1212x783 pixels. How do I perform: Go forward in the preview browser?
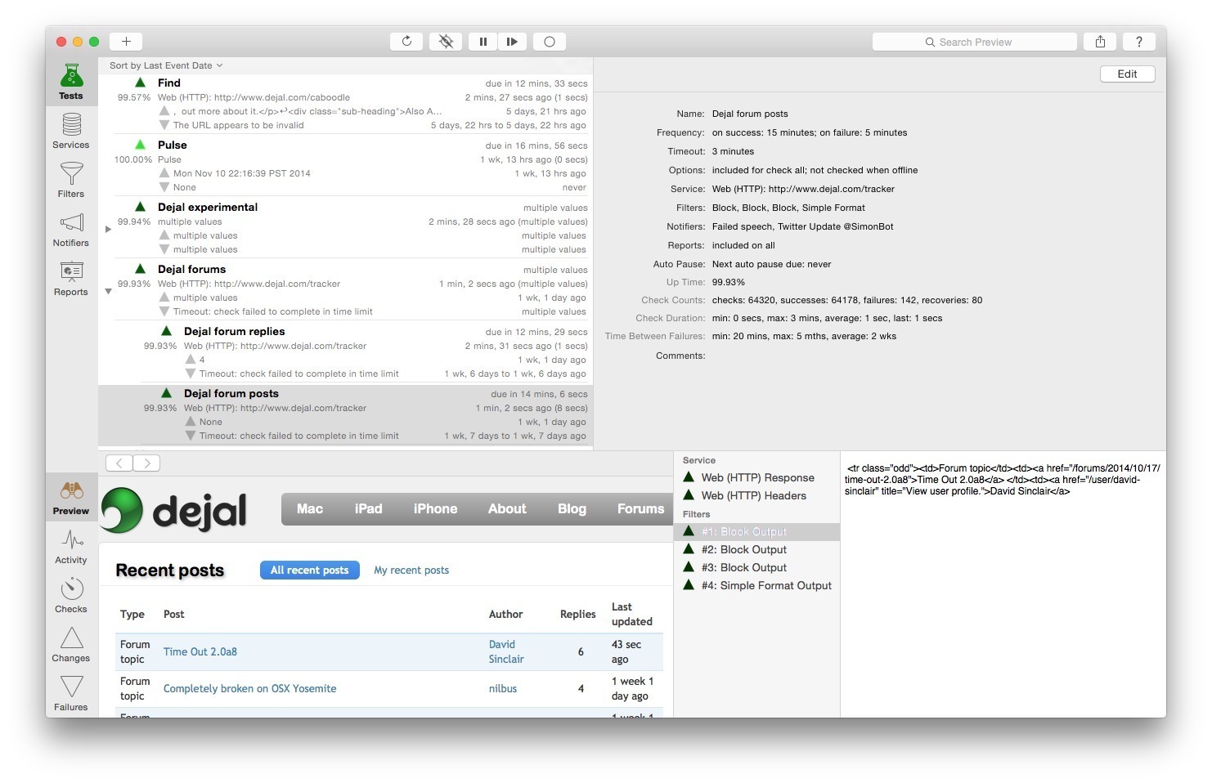[x=146, y=463]
